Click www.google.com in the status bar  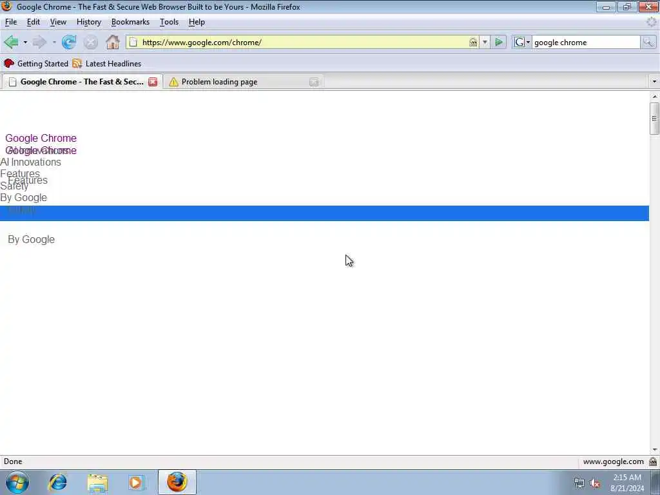pyautogui.click(x=614, y=461)
